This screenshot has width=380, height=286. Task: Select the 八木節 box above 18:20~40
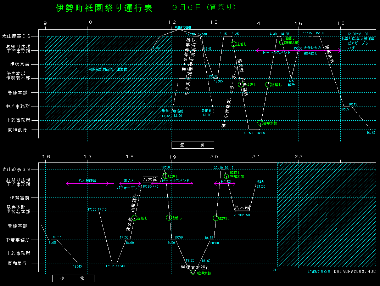coord(150,180)
